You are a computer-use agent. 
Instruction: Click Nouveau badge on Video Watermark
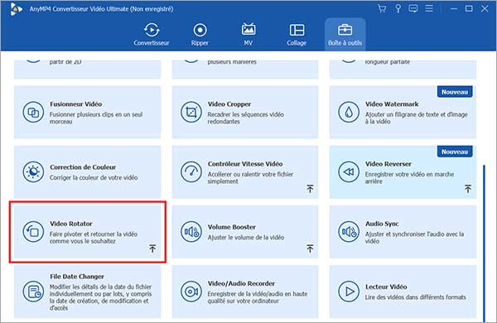coord(455,92)
